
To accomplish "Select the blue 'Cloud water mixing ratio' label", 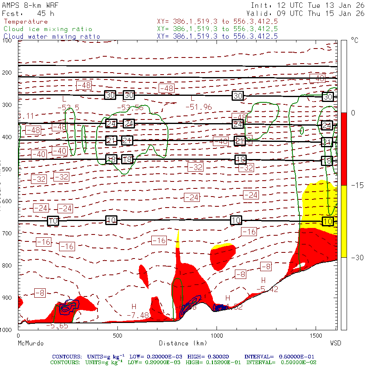I will (x=52, y=37).
